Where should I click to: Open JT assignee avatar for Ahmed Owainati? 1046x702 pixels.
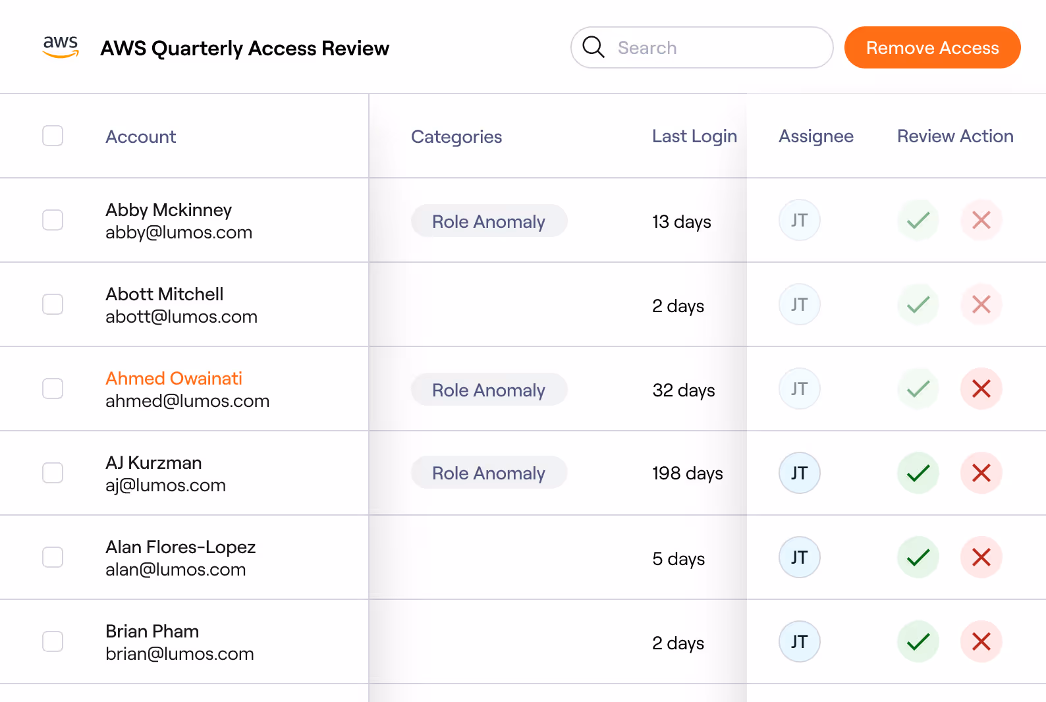800,389
